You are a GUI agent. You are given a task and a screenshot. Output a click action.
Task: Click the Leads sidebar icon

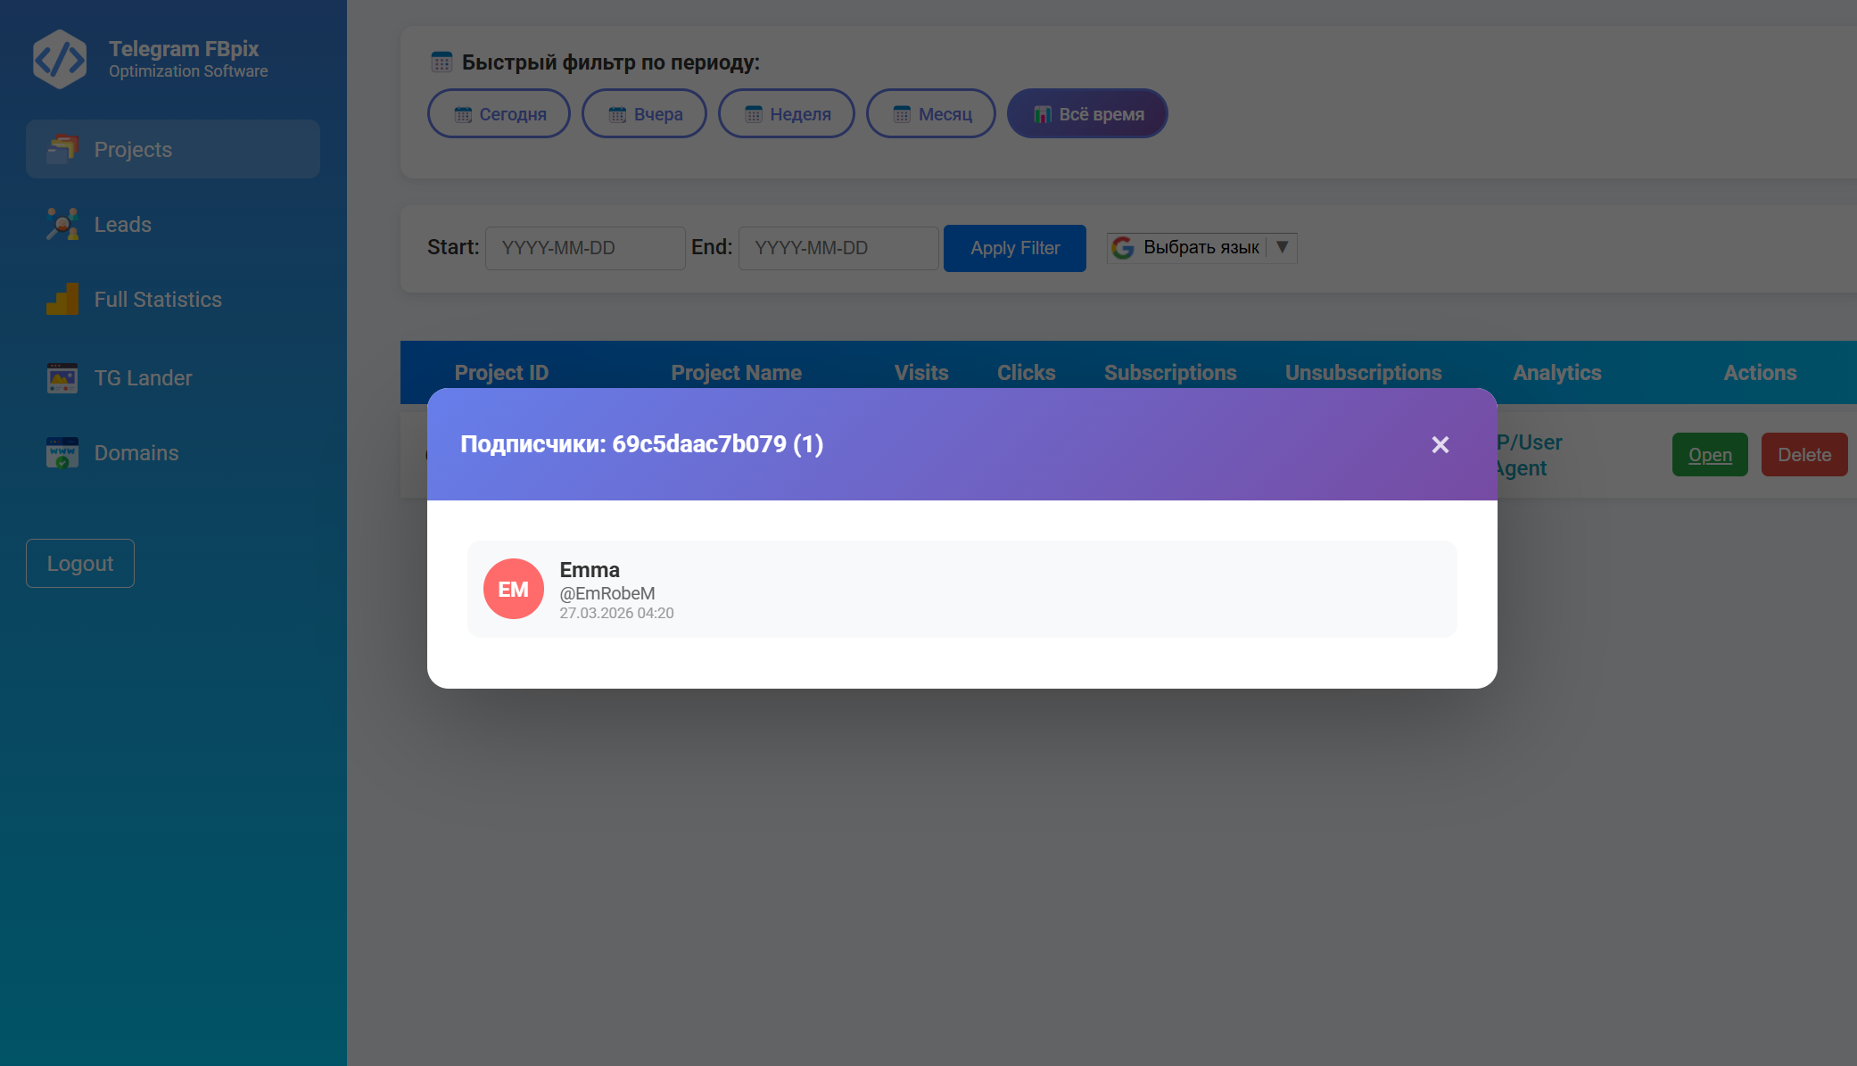click(x=62, y=224)
